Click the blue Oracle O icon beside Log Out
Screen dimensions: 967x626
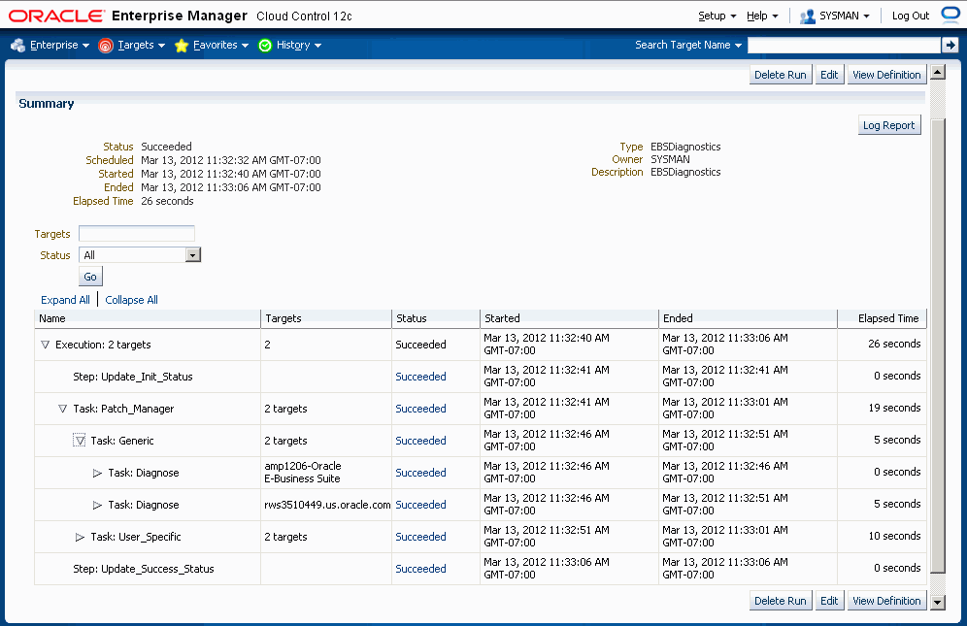tap(951, 15)
